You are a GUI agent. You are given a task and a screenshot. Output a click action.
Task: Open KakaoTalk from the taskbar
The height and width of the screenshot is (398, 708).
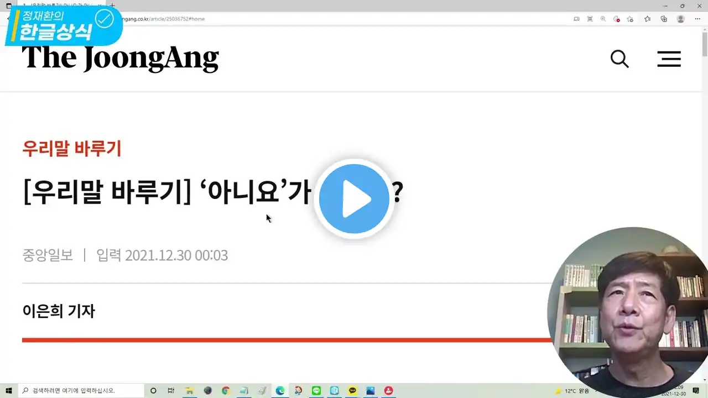pyautogui.click(x=352, y=390)
